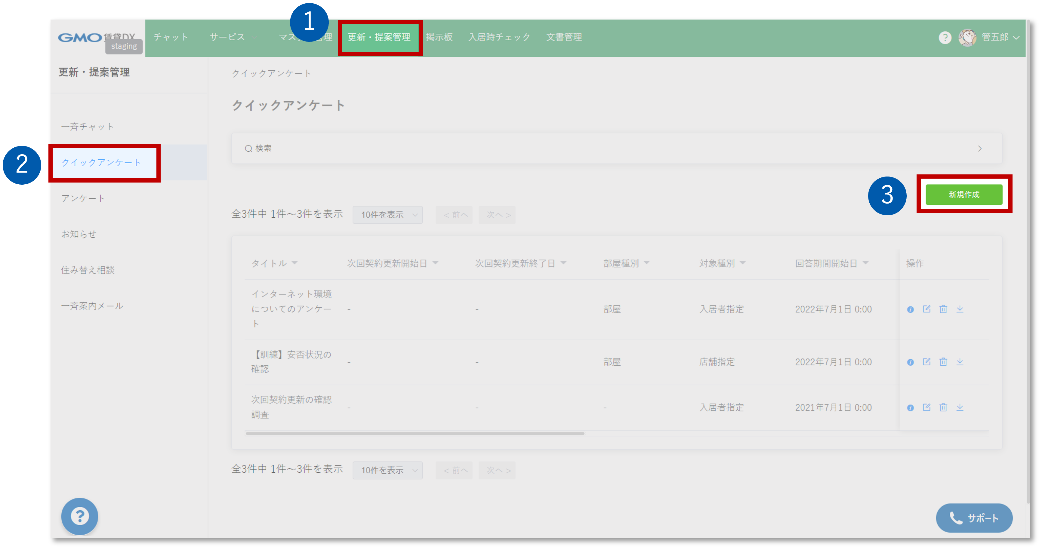This screenshot has width=1039, height=547.
Task: Open 掲示板 tab in top navigation
Action: (x=439, y=37)
